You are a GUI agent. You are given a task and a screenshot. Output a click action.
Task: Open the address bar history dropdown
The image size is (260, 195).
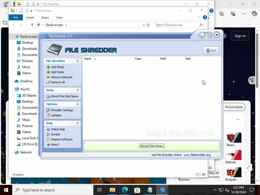[x=144, y=25]
